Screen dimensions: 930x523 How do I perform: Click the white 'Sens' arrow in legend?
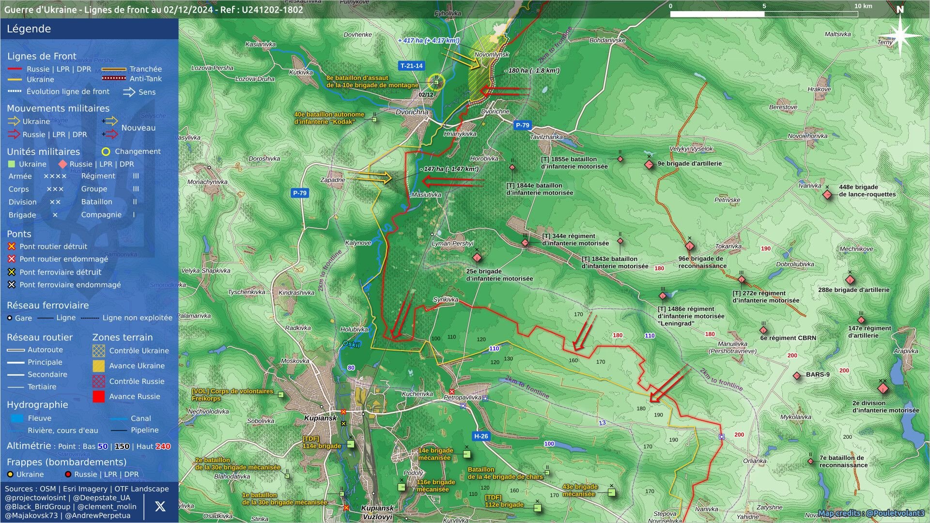[x=129, y=92]
